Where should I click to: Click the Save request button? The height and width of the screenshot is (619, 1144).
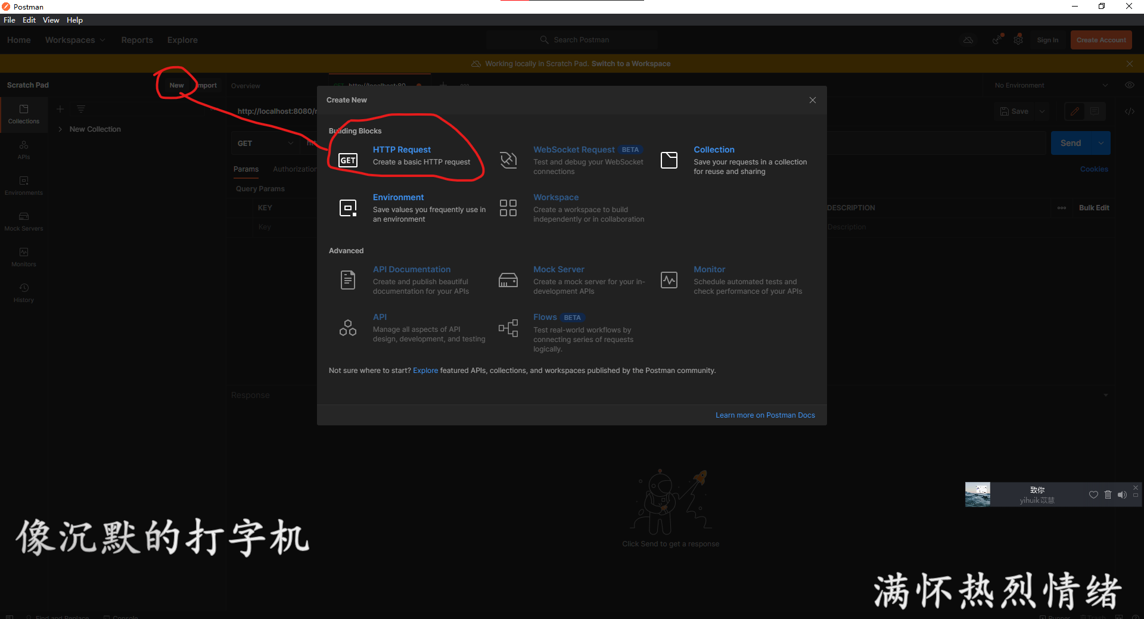[1015, 111]
